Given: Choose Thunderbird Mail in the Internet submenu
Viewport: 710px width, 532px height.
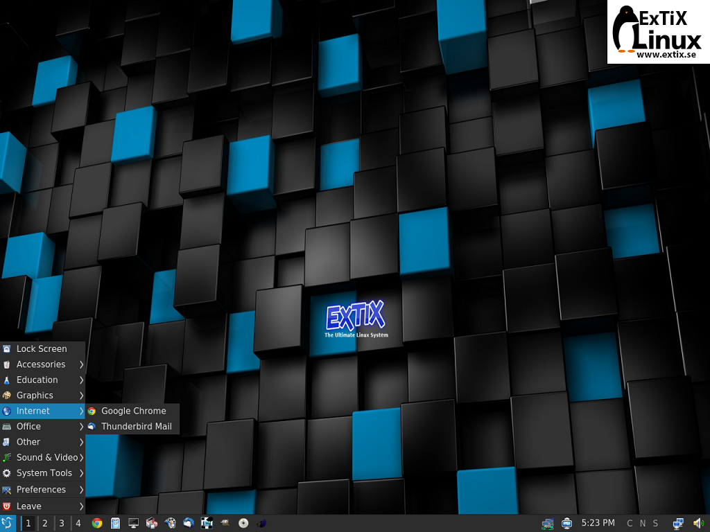Looking at the screenshot, I should 132,426.
